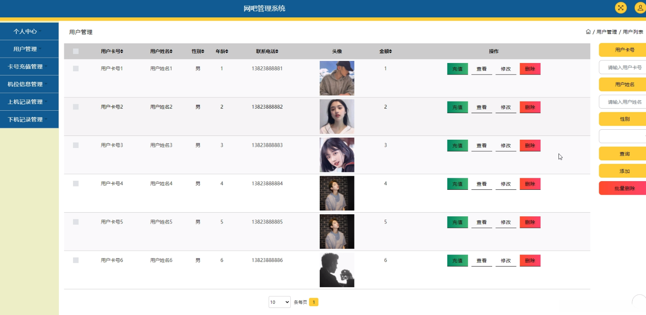Image resolution: width=646 pixels, height=315 pixels.
Task: Sort table by 联系电话 column arrows
Action: point(277,51)
